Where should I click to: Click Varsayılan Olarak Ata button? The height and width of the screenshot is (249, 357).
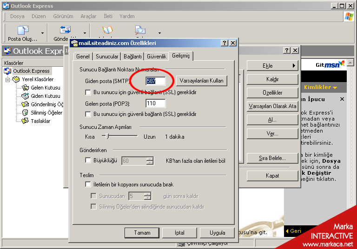[272, 106]
